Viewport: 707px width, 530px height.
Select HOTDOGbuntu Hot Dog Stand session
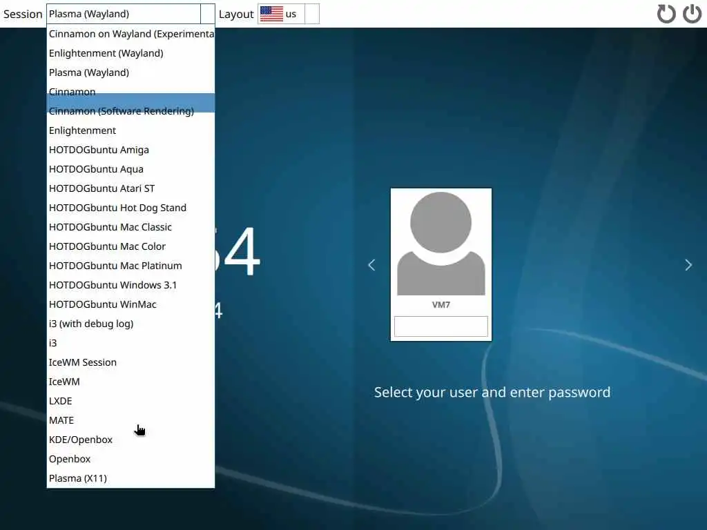coord(130,208)
